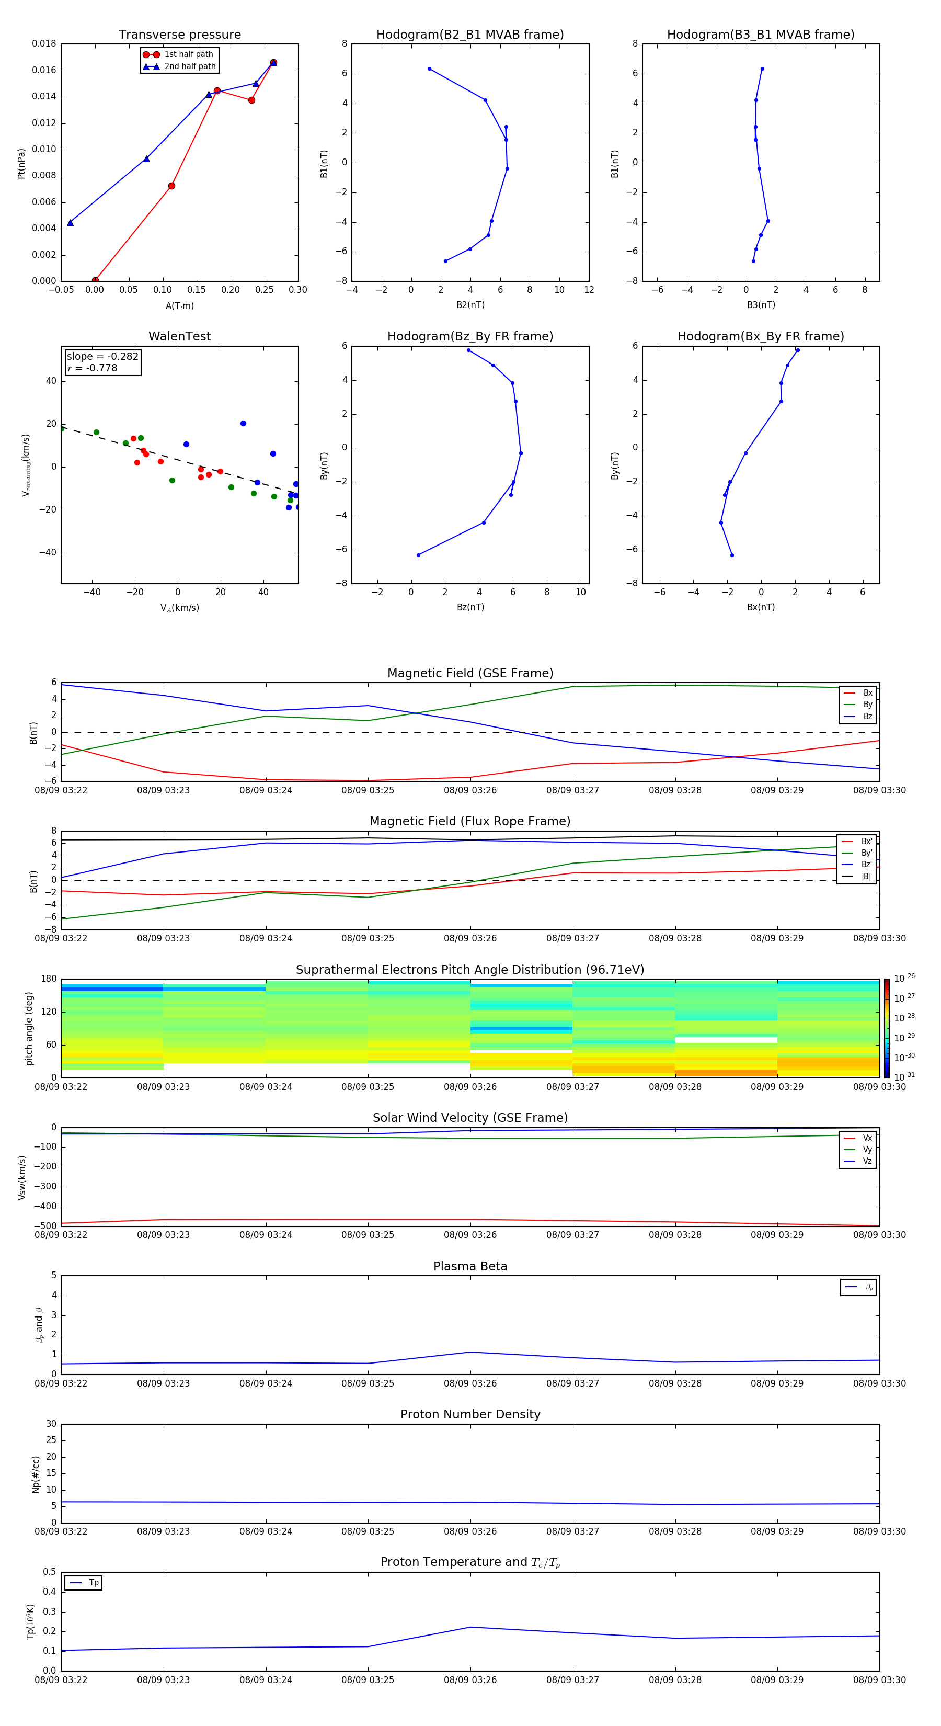Click the 'Hodogram(B2_B1 MVAB frame)' title

tap(470, 35)
